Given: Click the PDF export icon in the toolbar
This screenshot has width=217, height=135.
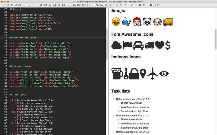Looking at the screenshot, I should [x=20, y=5].
